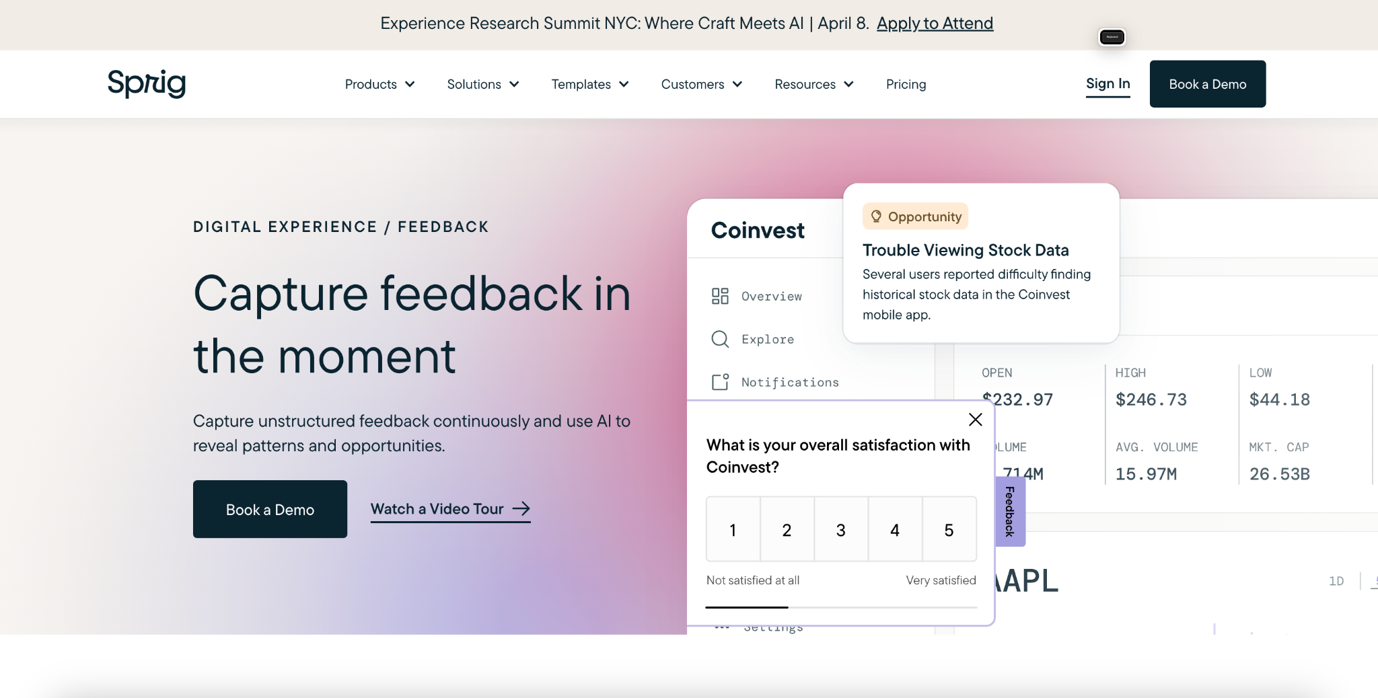Screen dimensions: 1378x698
Task: Click the Capture feedback in the moment headline
Action: (x=412, y=325)
